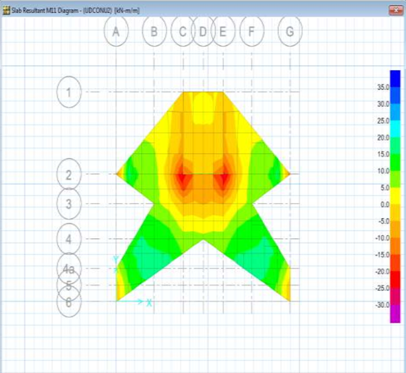The width and height of the screenshot is (406, 373).
Task: Select grid bubble B at top
Action: click(x=154, y=32)
